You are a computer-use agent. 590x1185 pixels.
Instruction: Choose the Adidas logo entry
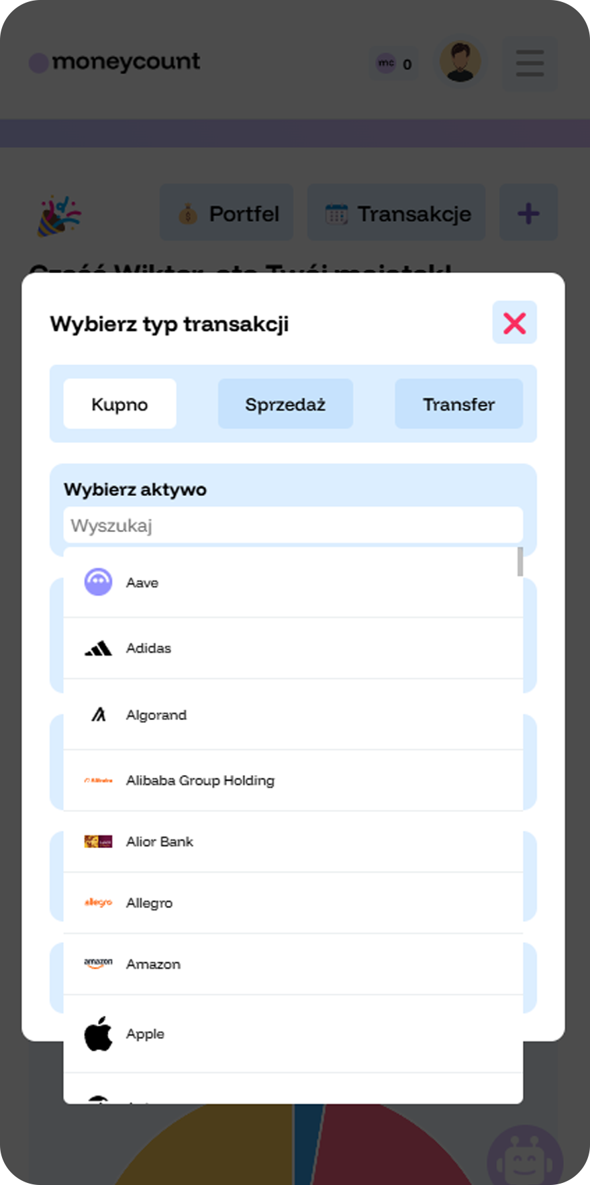coord(98,648)
